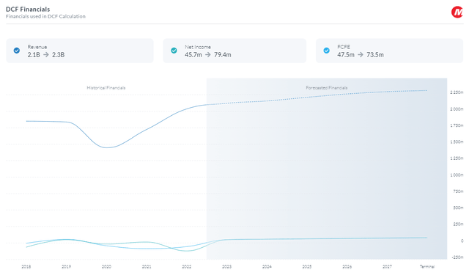Click the 'Historical Financials' chart label
Viewport: 469px width, 275px height.
pos(106,88)
